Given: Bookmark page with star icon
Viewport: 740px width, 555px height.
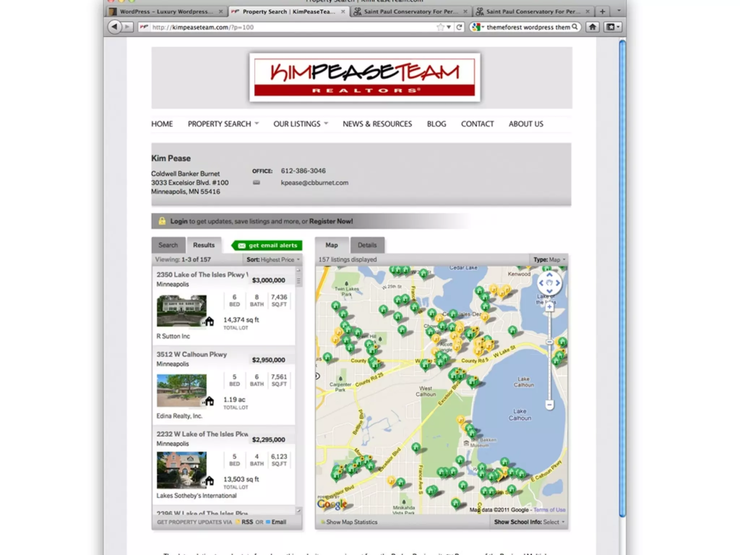Looking at the screenshot, I should (x=440, y=27).
